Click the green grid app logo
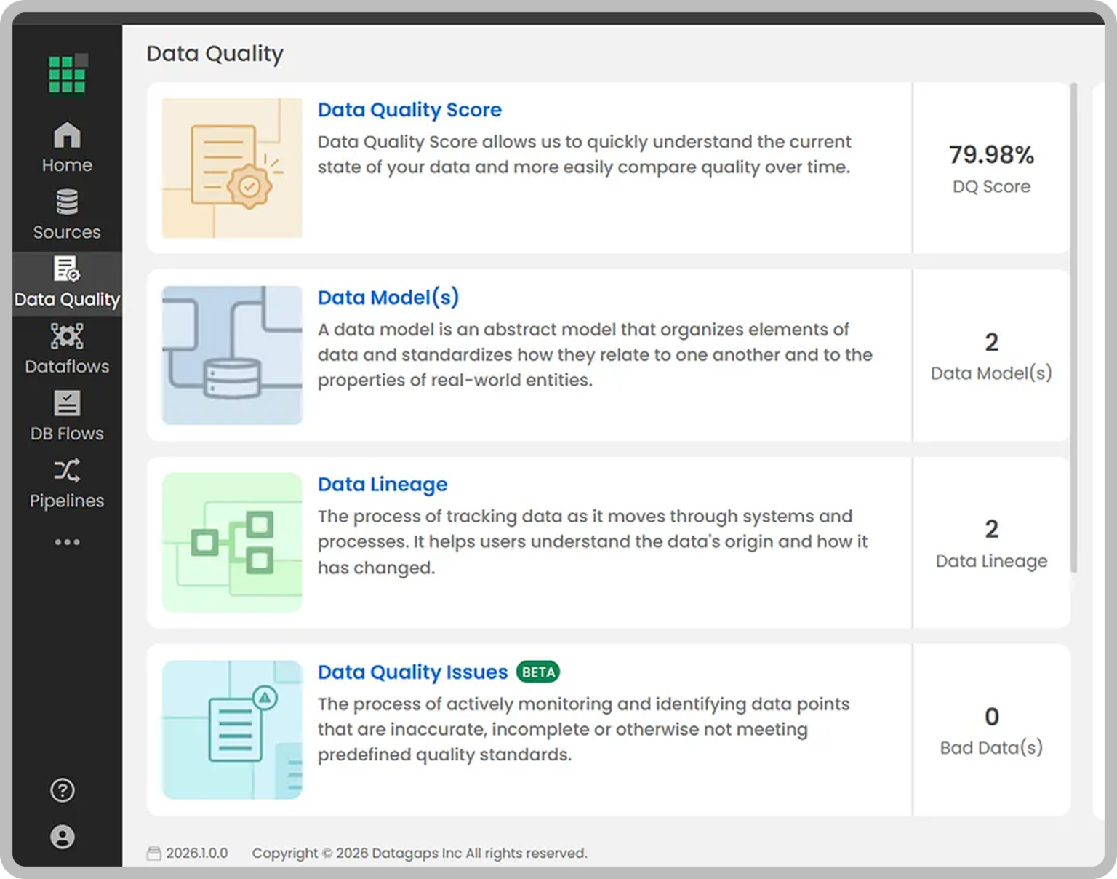Image resolution: width=1117 pixels, height=879 pixels. pyautogui.click(x=68, y=73)
